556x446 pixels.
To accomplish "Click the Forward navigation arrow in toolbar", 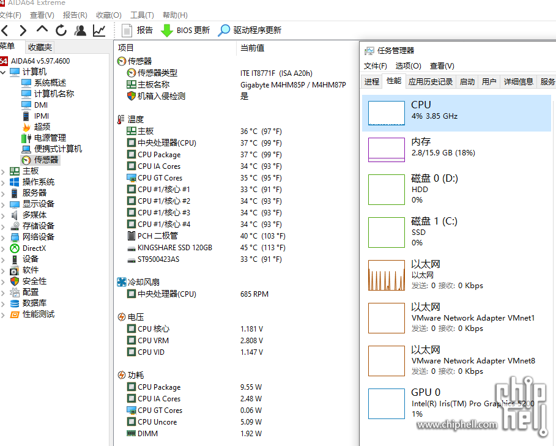I will (x=23, y=31).
